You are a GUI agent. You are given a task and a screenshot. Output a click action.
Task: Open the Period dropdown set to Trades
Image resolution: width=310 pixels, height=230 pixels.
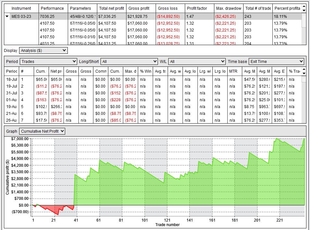(48, 61)
